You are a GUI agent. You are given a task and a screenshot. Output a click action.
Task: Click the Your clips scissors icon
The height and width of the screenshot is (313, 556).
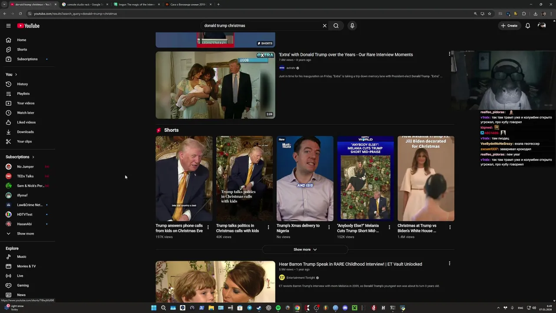pyautogui.click(x=8, y=141)
